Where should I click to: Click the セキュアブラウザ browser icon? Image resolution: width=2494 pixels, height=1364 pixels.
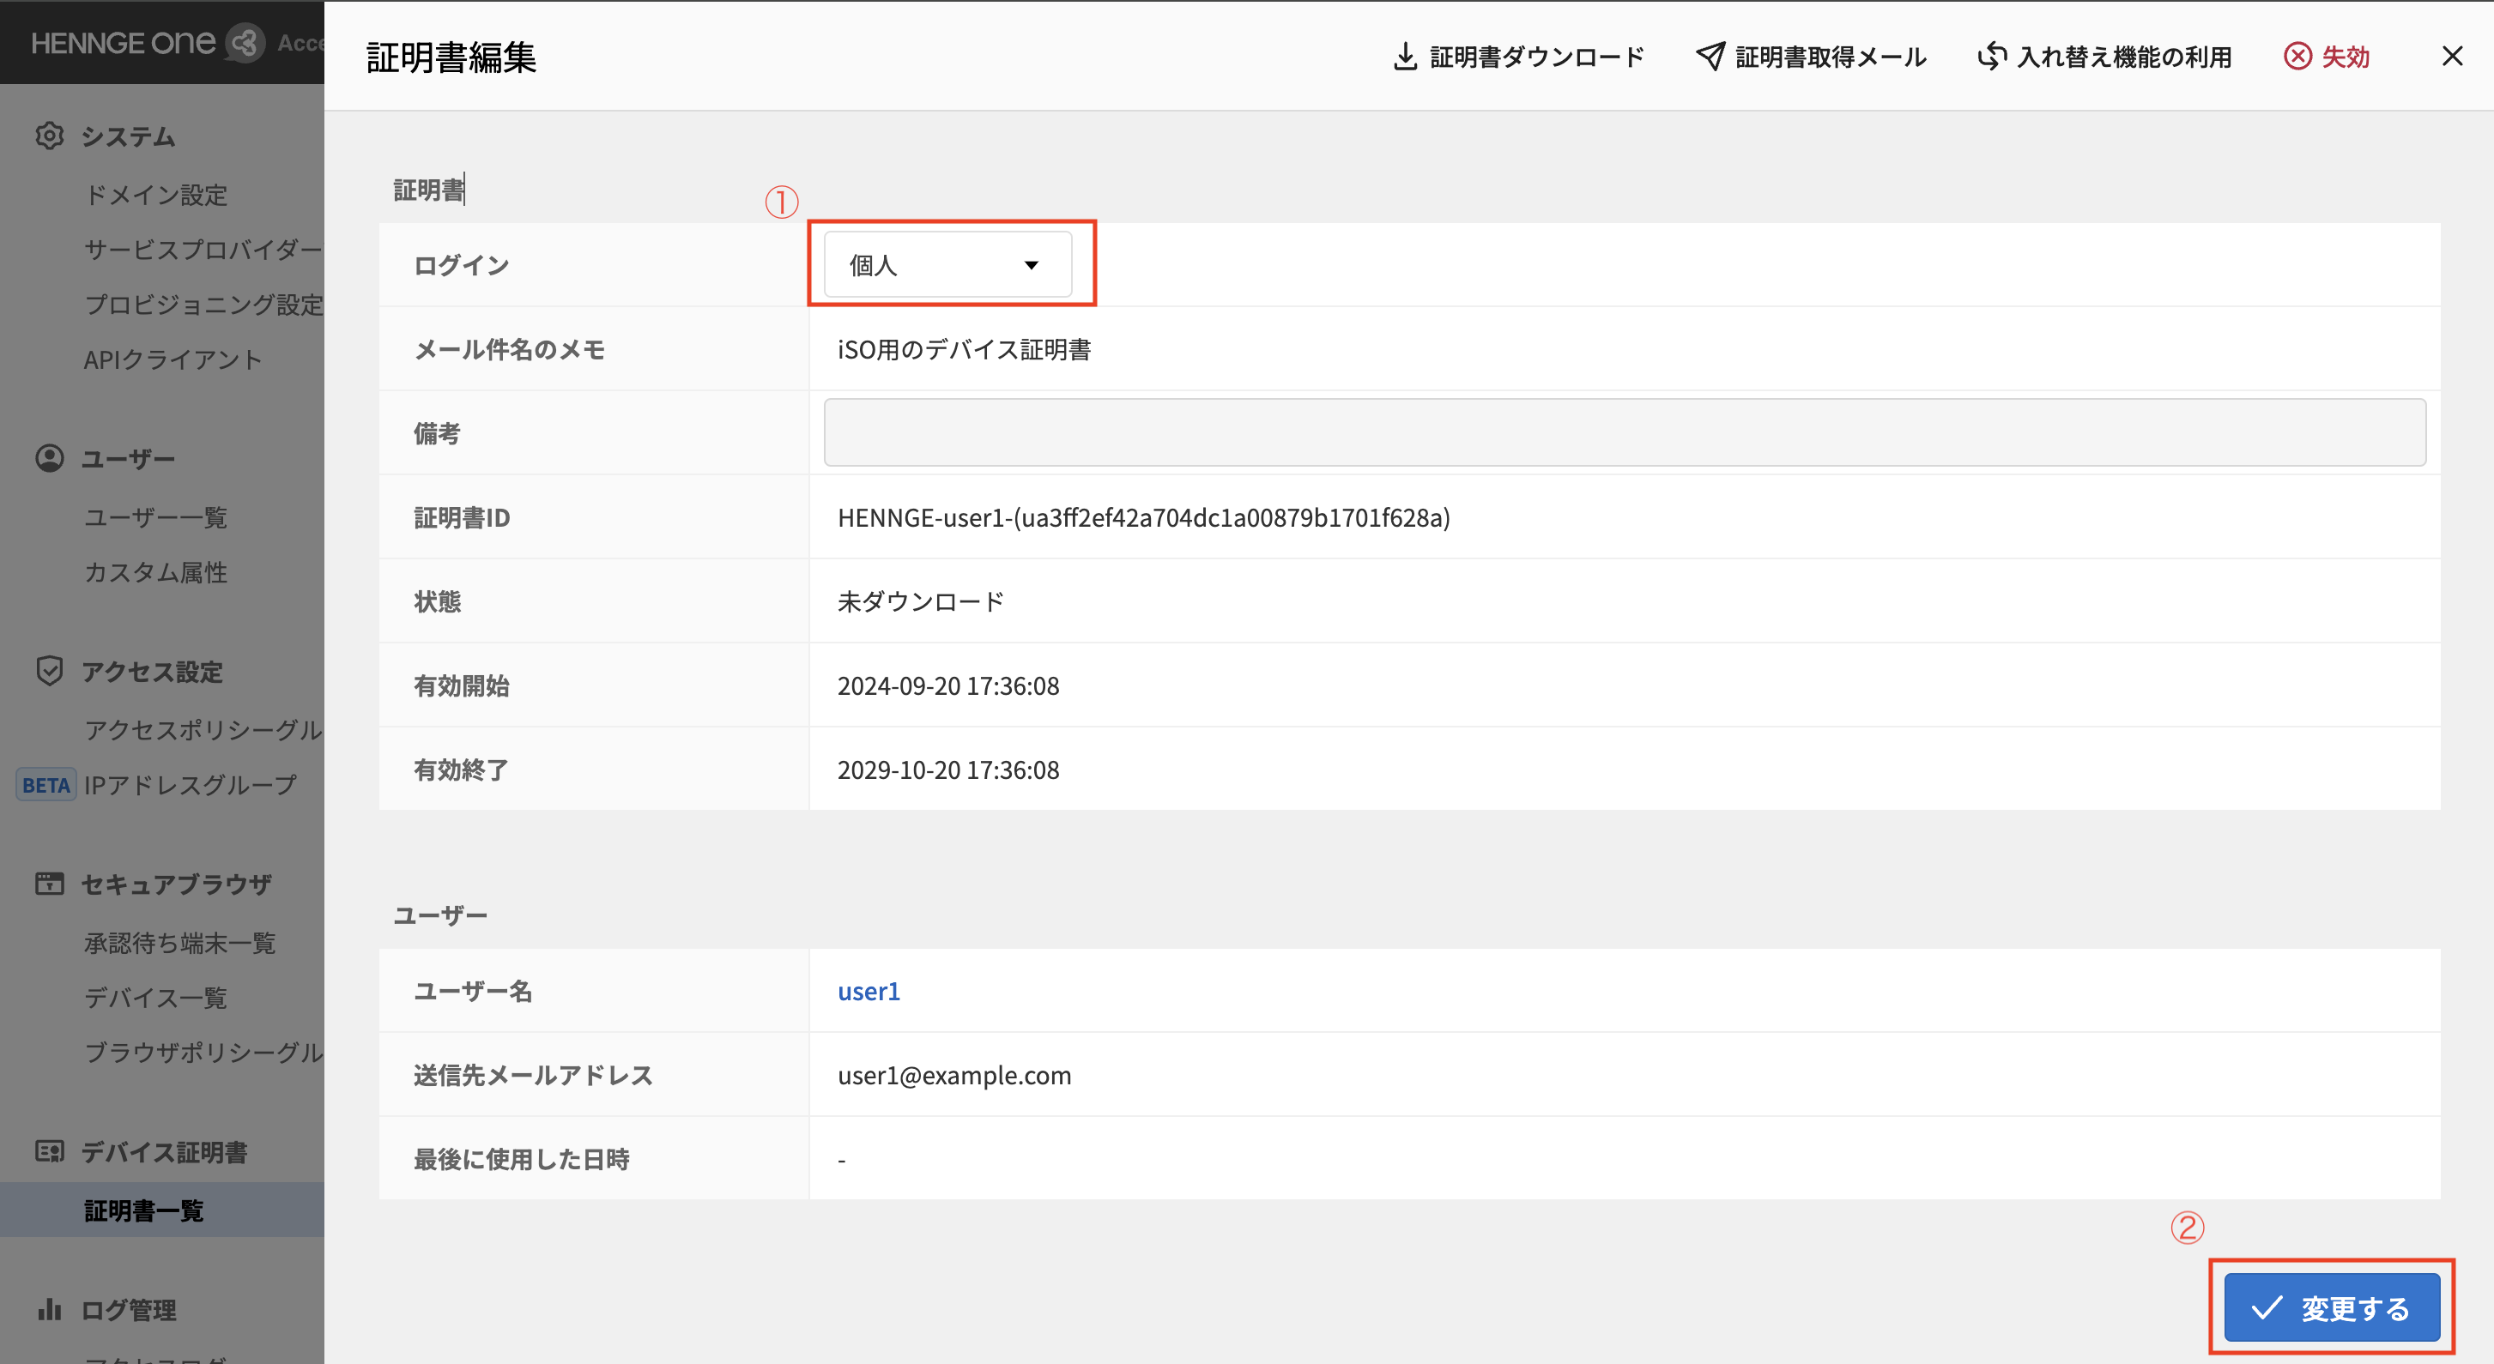(x=50, y=884)
